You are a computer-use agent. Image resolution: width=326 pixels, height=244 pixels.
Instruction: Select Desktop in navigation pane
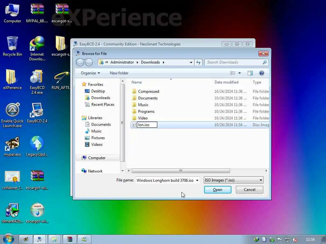pos(98,91)
